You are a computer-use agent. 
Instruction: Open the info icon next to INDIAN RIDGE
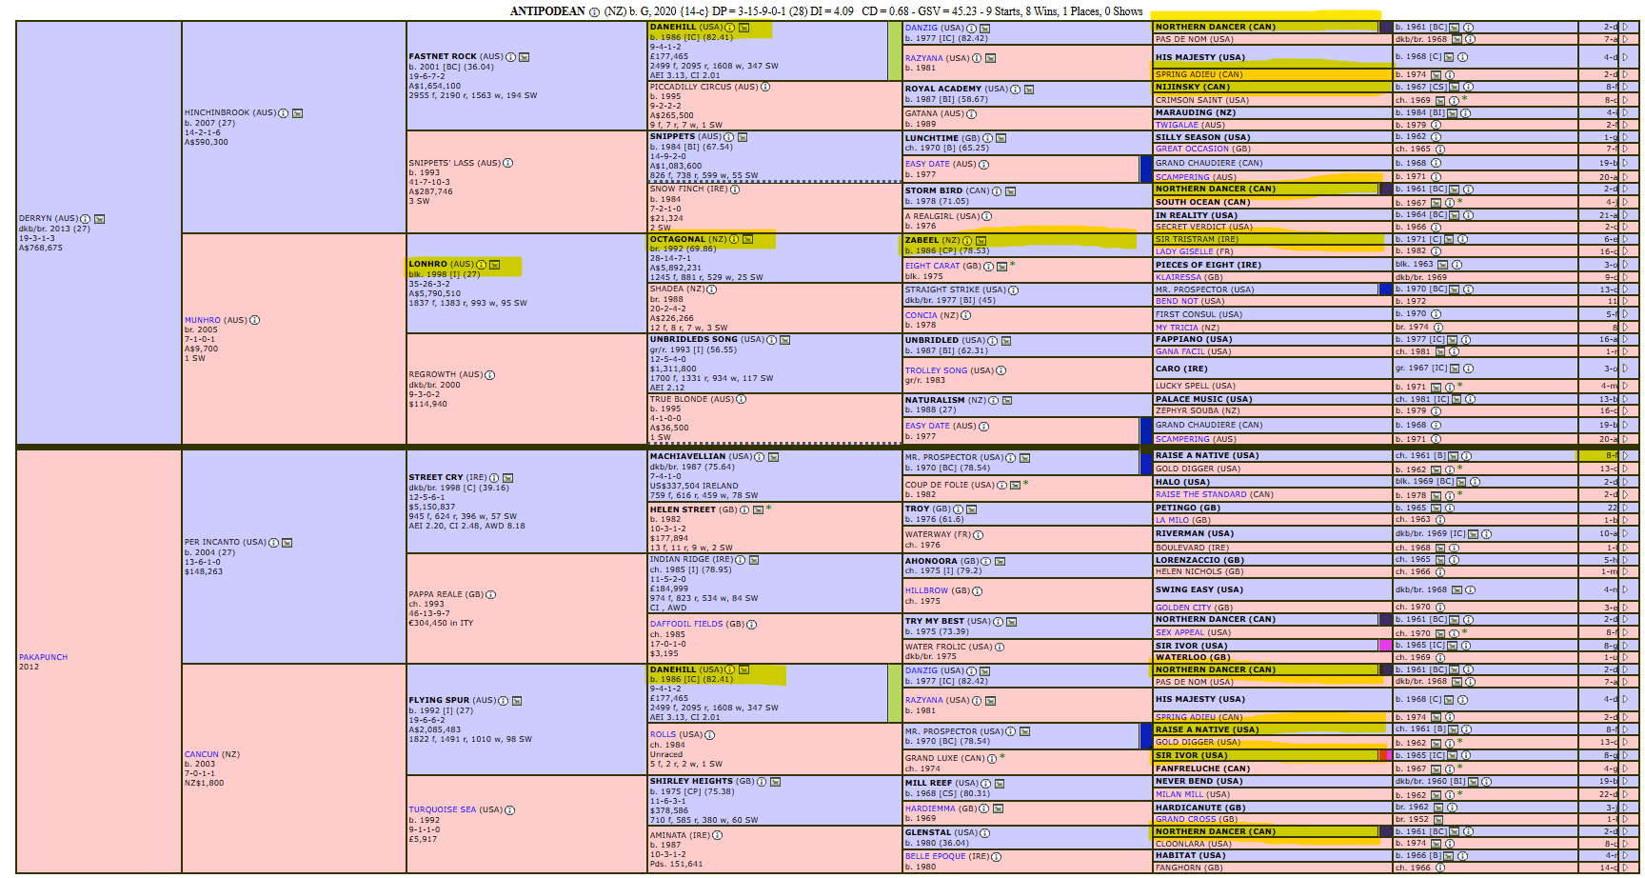point(741,560)
